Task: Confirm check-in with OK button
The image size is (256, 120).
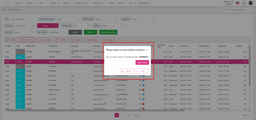Action: [141, 71]
